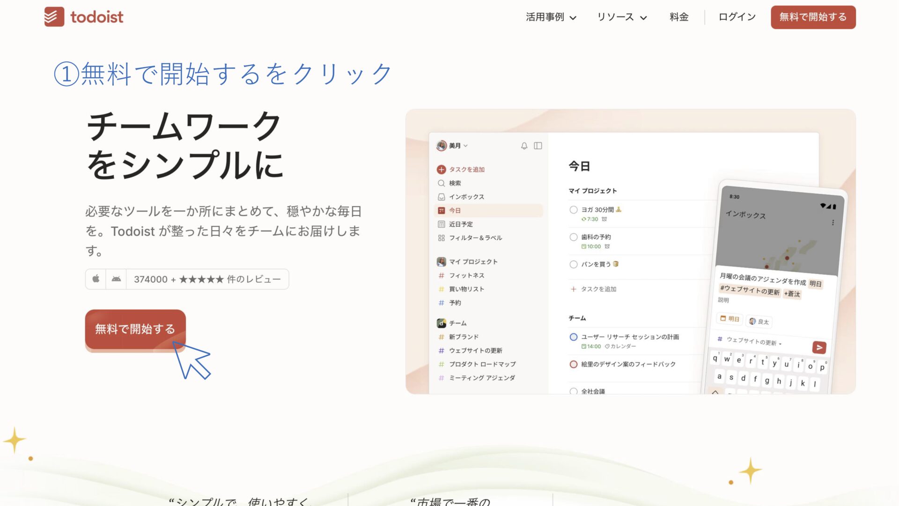Image resolution: width=899 pixels, height=506 pixels.
Task: Expand the 美月 profile chevron
Action: click(464, 146)
